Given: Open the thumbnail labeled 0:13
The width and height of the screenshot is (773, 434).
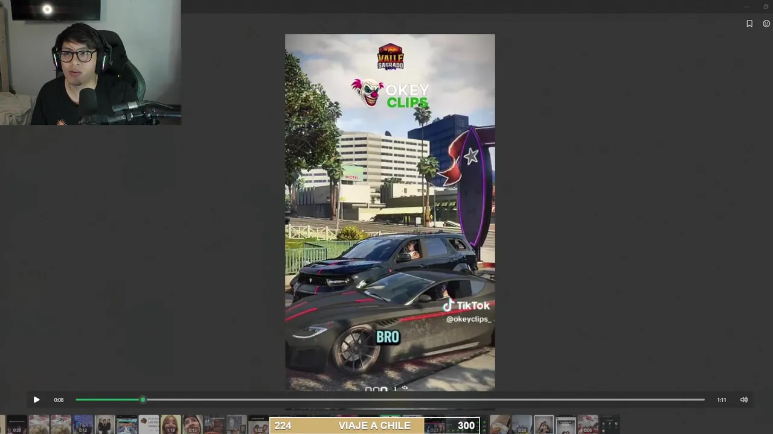Looking at the screenshot, I should [193, 424].
